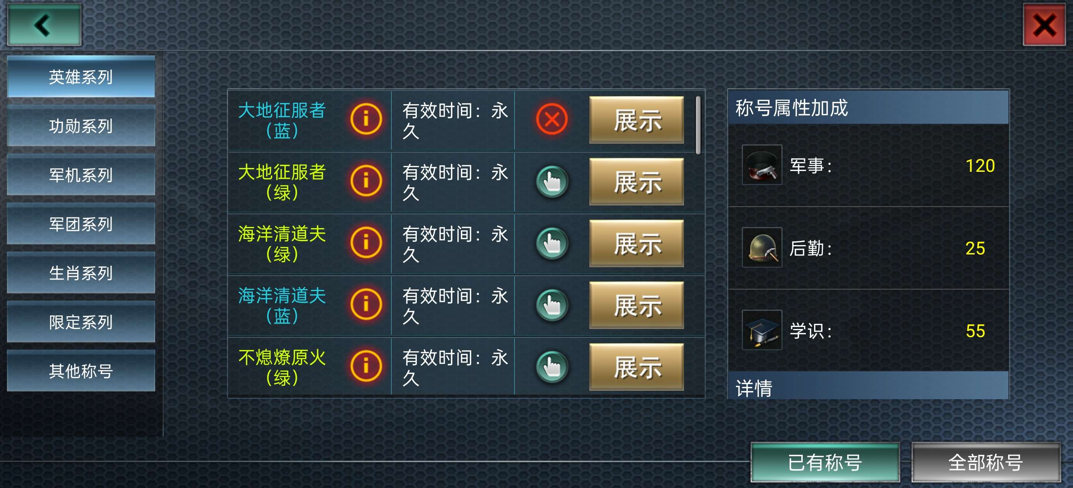Screen dimensions: 1073x488
Task: Equip 不熄燎原火(绿) using hand toggle
Action: (552, 367)
